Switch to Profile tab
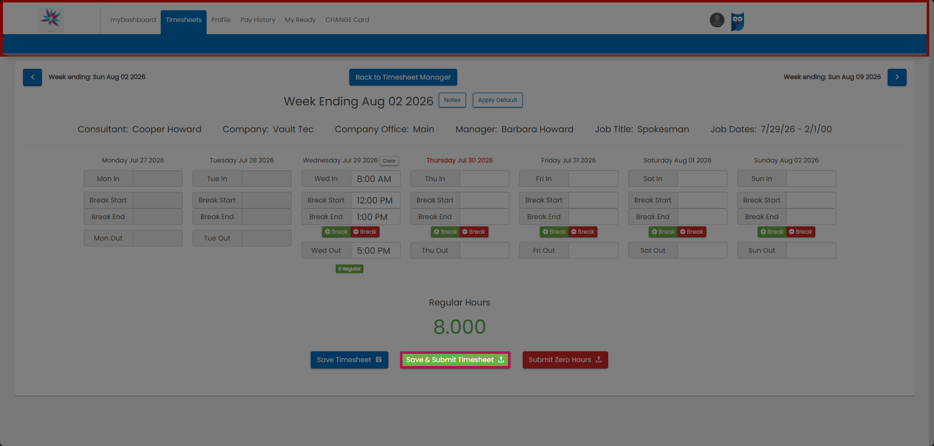 tap(221, 20)
